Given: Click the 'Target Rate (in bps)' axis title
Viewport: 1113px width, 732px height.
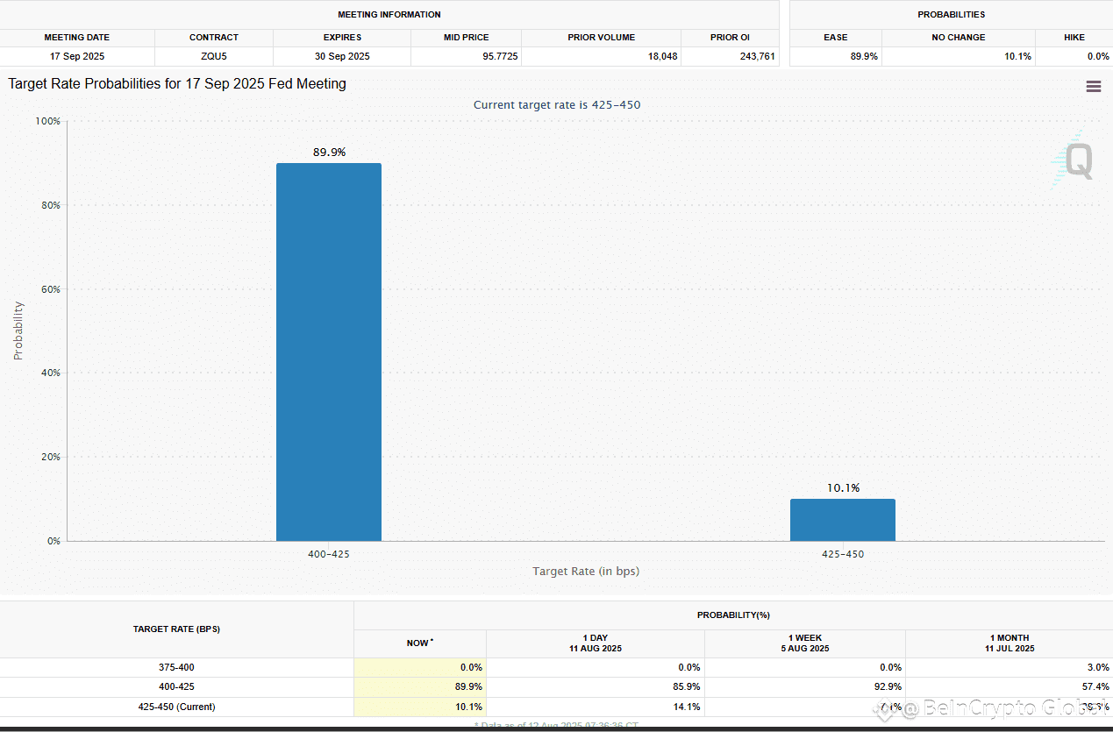Looking at the screenshot, I should pos(586,572).
